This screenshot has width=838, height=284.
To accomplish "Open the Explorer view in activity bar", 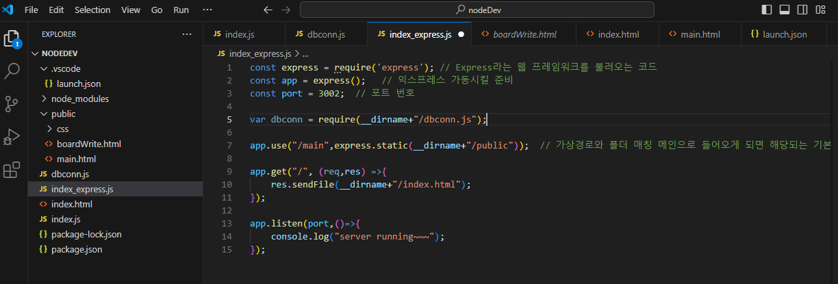I will tap(12, 38).
